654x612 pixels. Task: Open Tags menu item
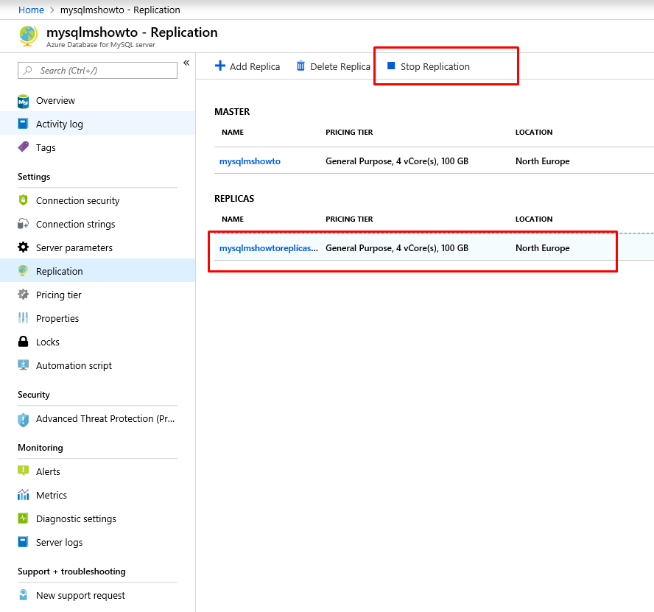coord(98,148)
